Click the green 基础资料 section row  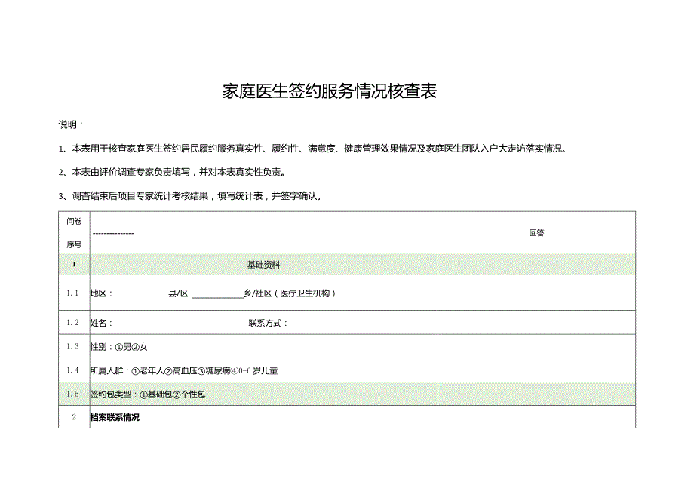264,263
